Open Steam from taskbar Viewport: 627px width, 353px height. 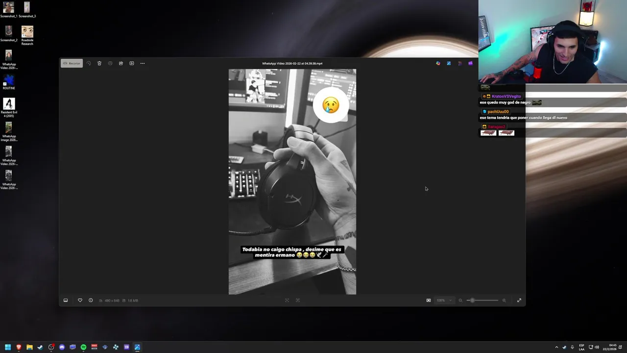[40, 347]
